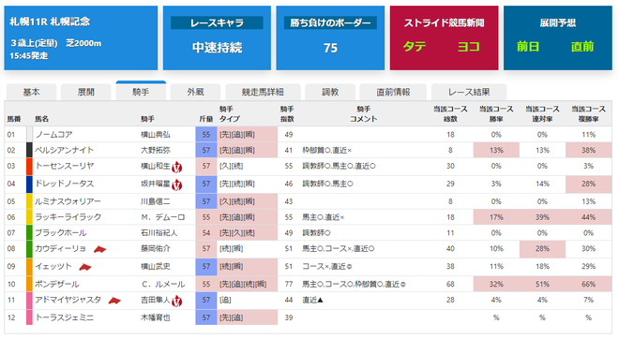Click the 中速持続 race character value
This screenshot has width=619, height=339.
217,48
